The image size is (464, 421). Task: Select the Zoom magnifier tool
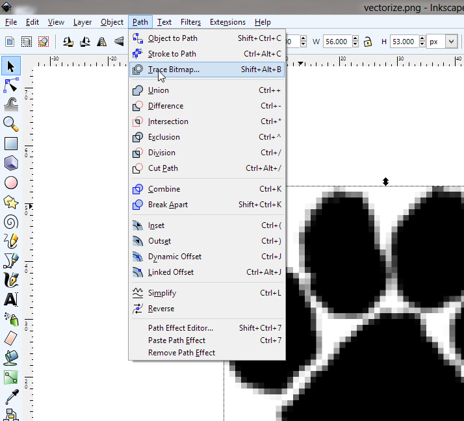tap(11, 124)
